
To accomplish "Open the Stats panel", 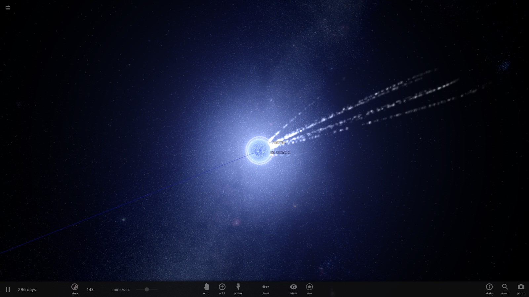I will (489, 289).
